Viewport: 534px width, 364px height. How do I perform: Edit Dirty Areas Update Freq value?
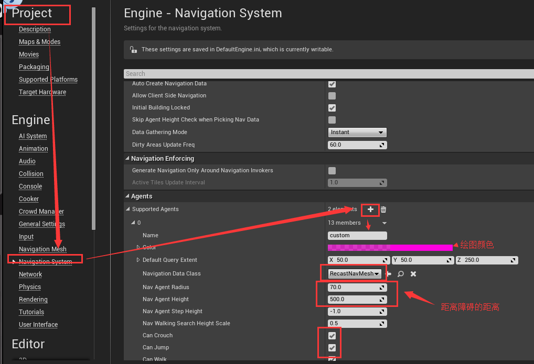click(357, 145)
